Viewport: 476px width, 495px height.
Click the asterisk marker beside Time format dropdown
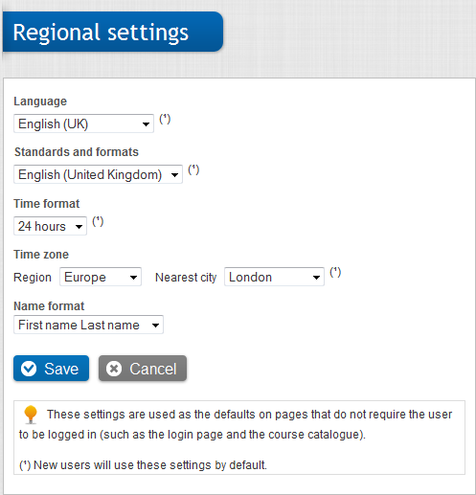(x=98, y=221)
